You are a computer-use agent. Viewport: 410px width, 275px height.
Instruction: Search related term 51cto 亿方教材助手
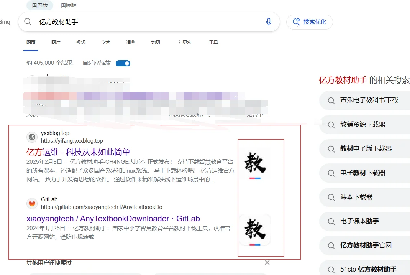[x=365, y=268]
